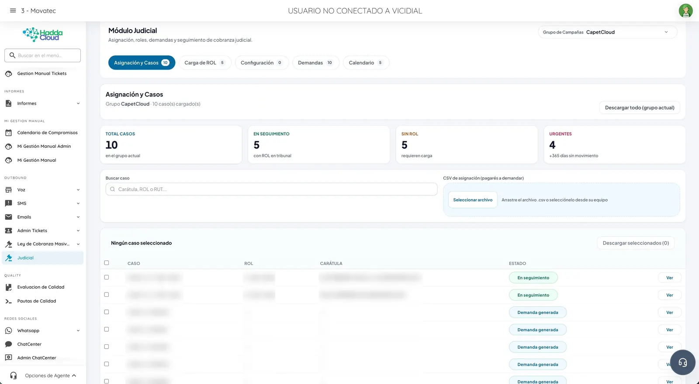Click the ChatCenter bubble icon
Image resolution: width=699 pixels, height=384 pixels.
8,344
